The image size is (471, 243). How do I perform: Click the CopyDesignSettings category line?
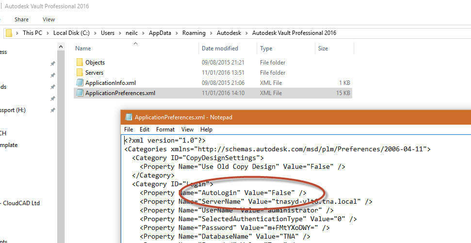tap(198, 158)
